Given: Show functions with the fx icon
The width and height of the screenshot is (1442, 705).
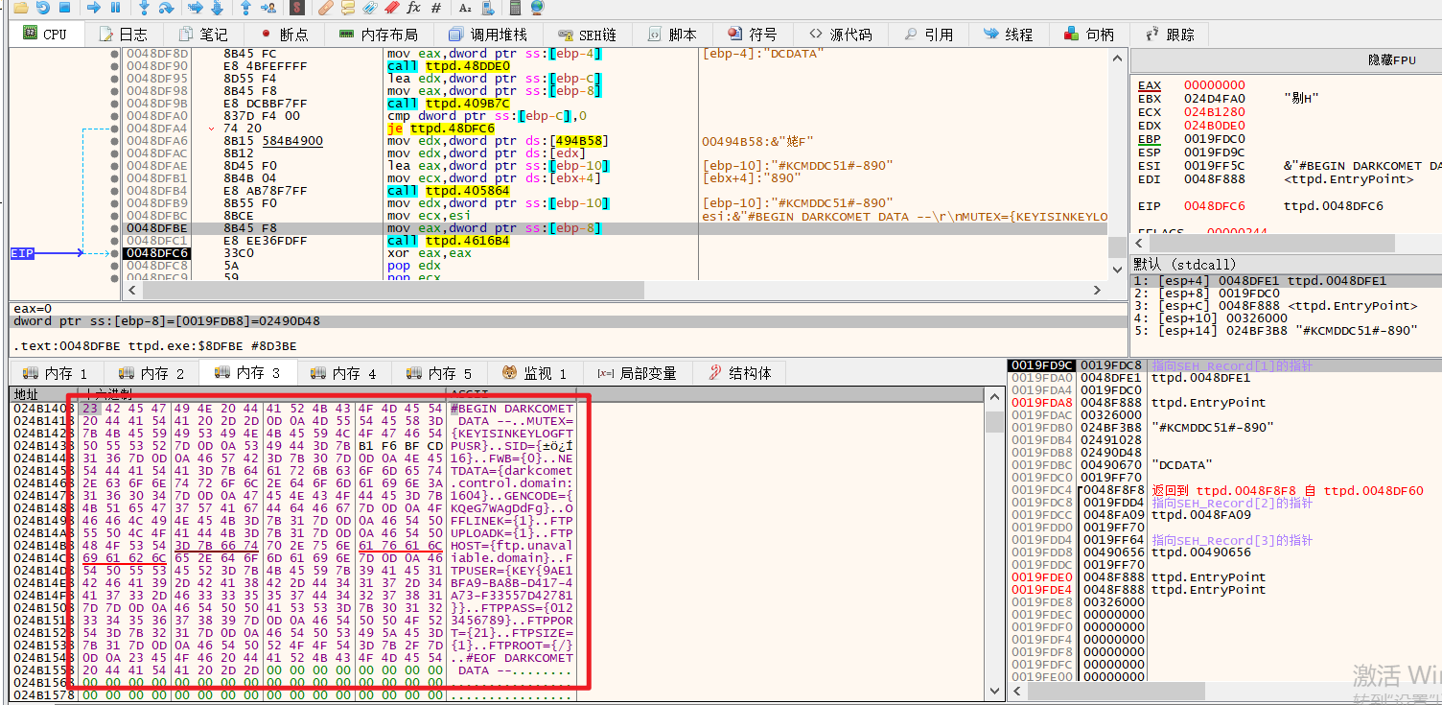Looking at the screenshot, I should [x=414, y=8].
